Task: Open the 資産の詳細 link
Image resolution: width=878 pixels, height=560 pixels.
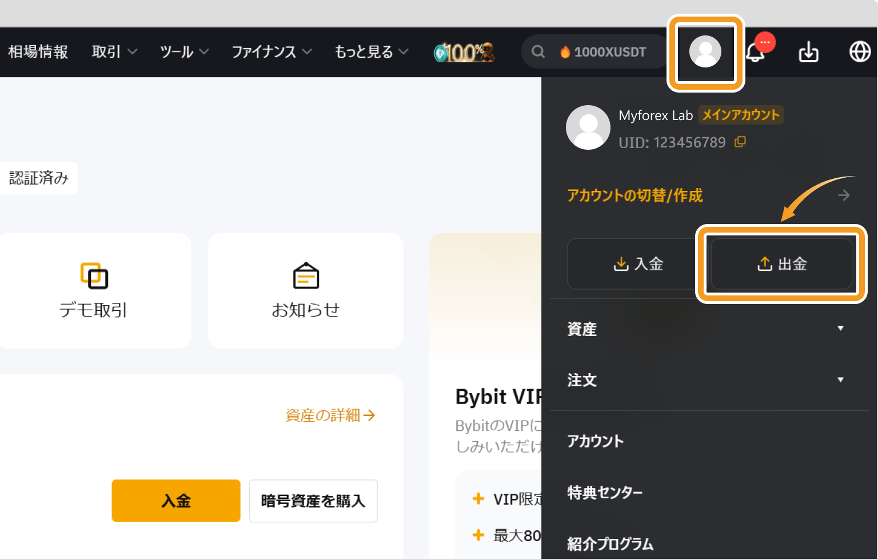Action: tap(330, 415)
